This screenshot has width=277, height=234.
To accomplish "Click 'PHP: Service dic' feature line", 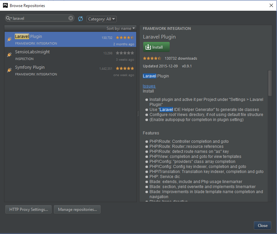I will click(165, 177).
